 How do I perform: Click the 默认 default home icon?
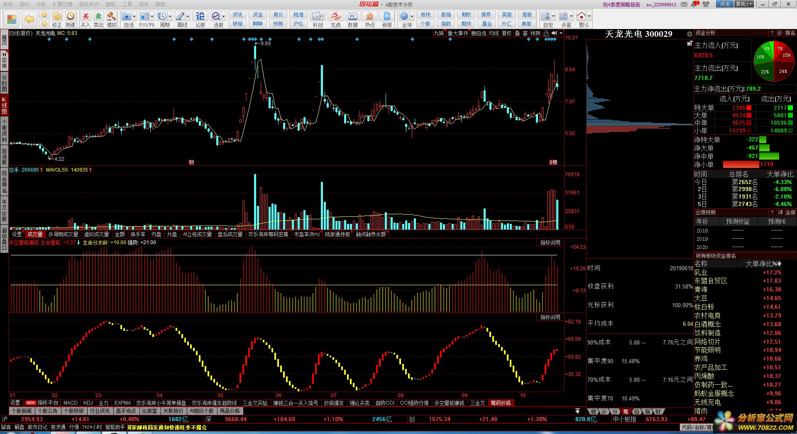coord(582,17)
